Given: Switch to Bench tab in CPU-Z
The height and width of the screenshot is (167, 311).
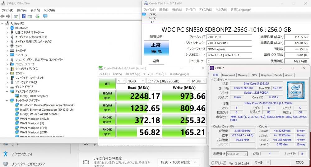Looking at the screenshot, I should click(278, 75).
